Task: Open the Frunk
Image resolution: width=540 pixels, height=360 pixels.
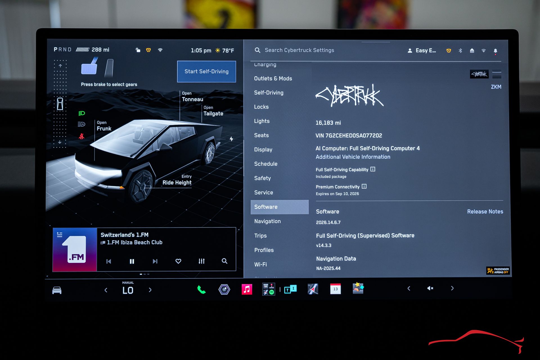Action: coord(104,126)
